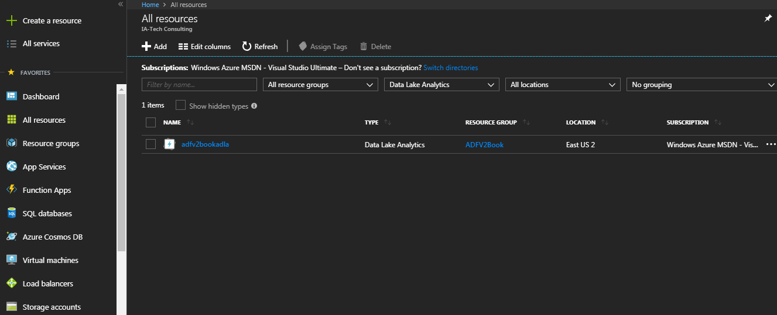Open the Data Lake Analytics type filter dropdown
This screenshot has height=315, width=777.
click(441, 85)
